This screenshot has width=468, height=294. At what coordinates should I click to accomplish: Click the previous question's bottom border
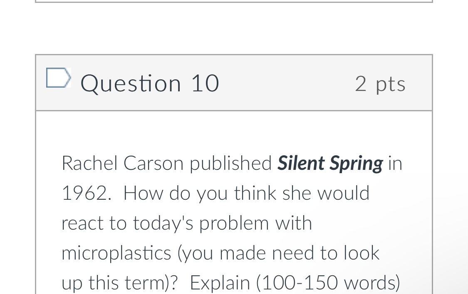pos(234,2)
